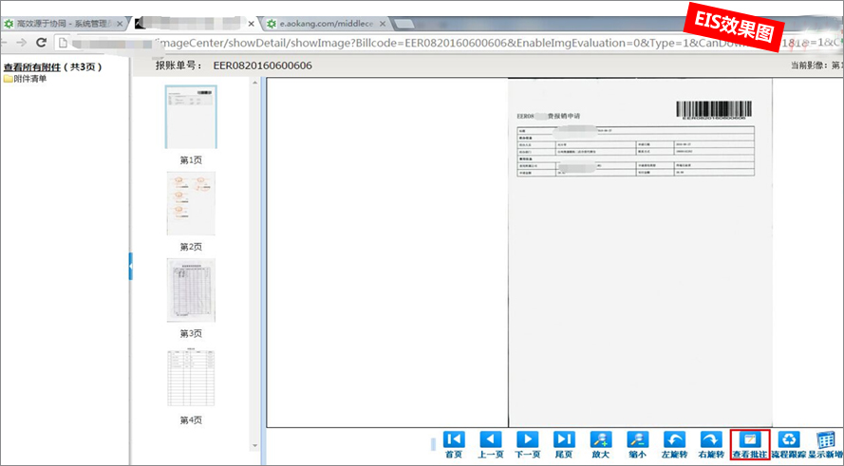
Task: Select page 1 thumbnail (第1页)
Action: [x=191, y=117]
